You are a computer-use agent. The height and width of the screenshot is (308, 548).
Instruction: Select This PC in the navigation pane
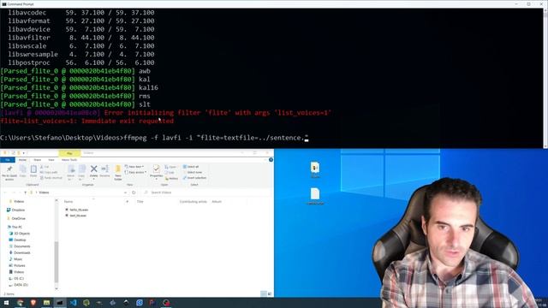(x=15, y=228)
